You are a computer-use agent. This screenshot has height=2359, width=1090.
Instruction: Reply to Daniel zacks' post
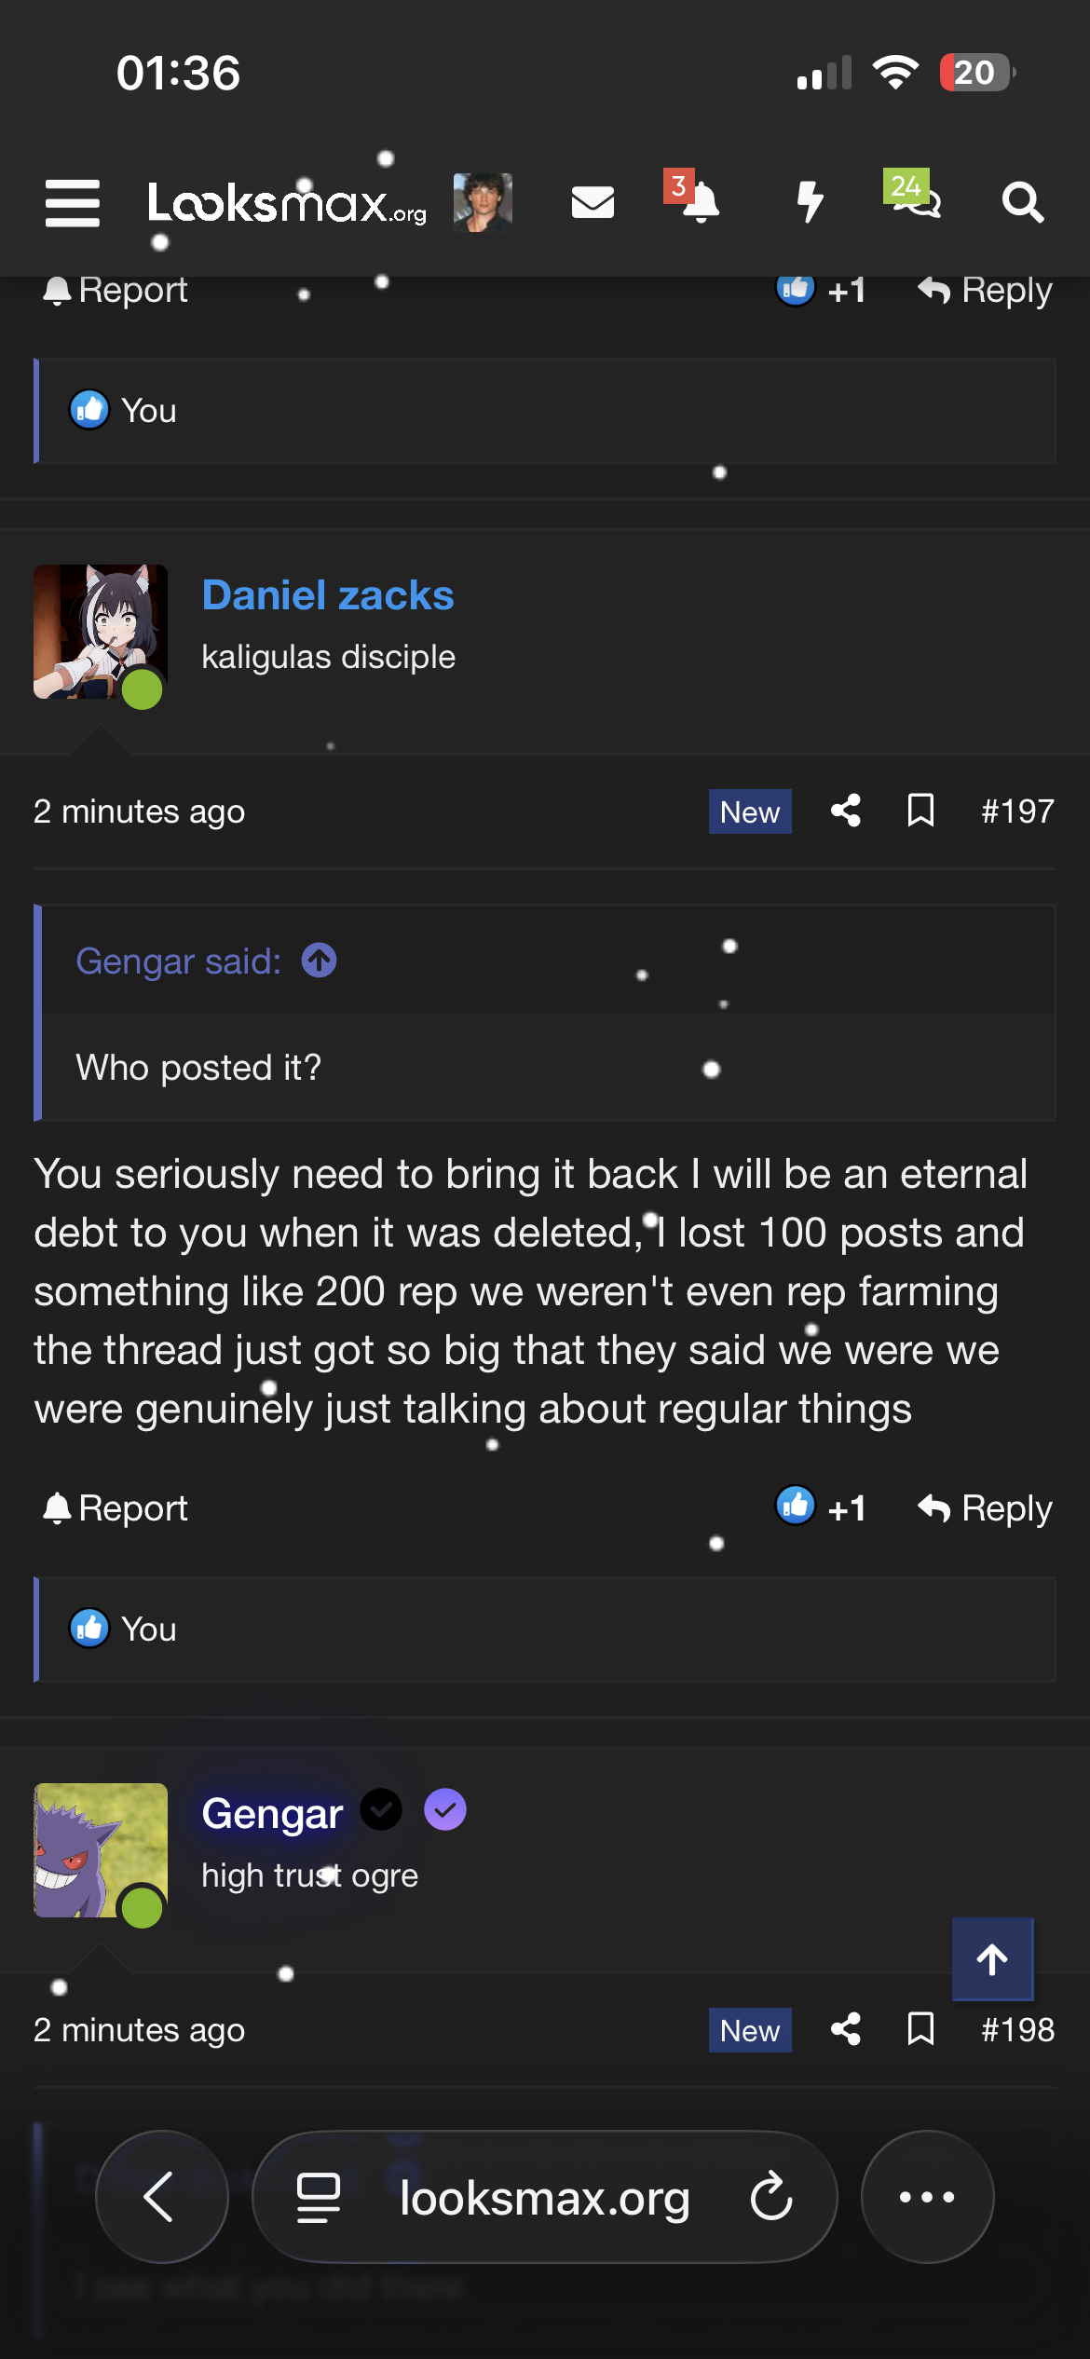985,1507
